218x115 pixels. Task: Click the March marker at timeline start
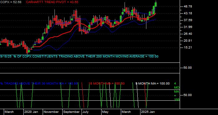[9, 112]
